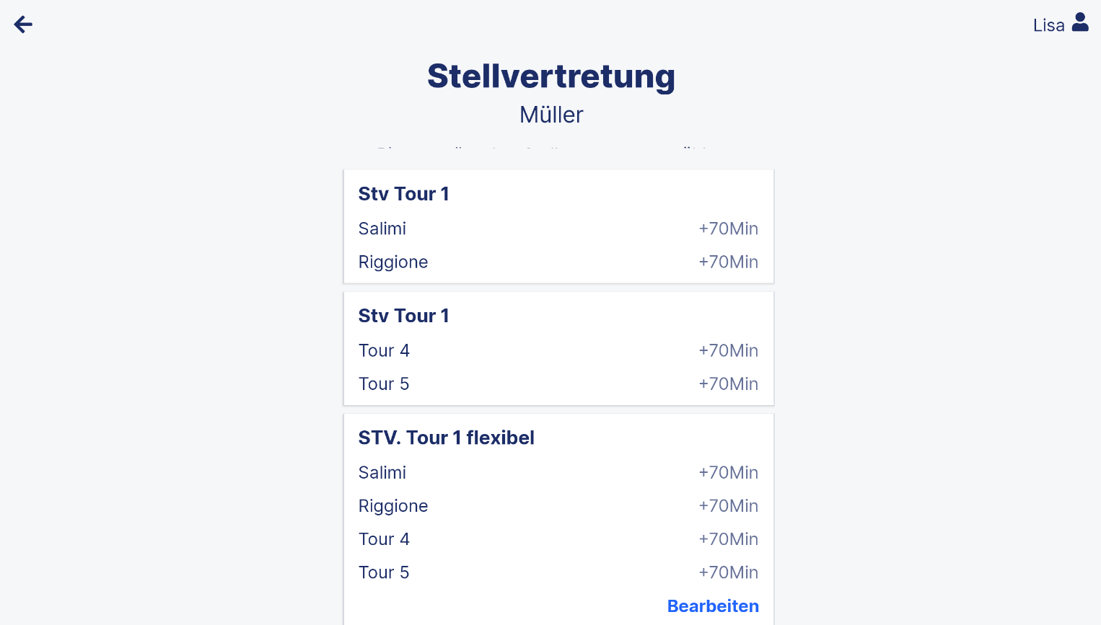The width and height of the screenshot is (1101, 625).
Task: Select Tour 4 in the flexibel card
Action: [x=384, y=539]
